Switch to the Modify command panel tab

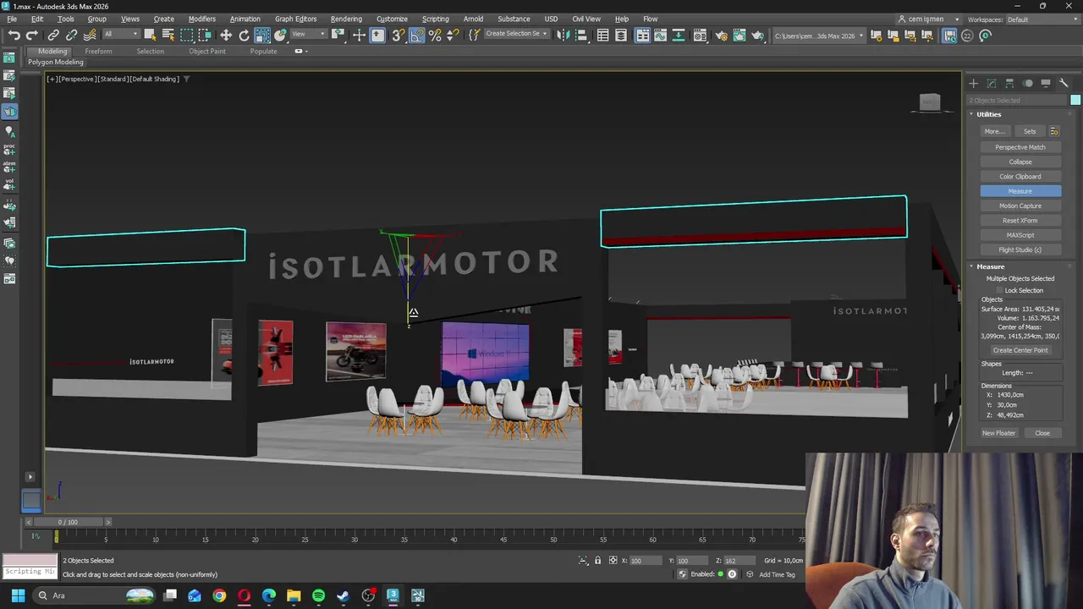[992, 83]
